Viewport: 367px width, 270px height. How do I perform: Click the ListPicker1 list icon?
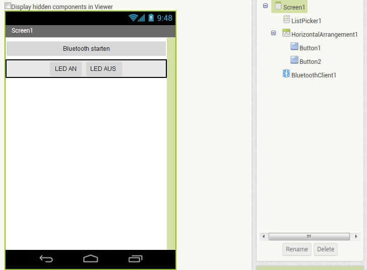click(286, 20)
